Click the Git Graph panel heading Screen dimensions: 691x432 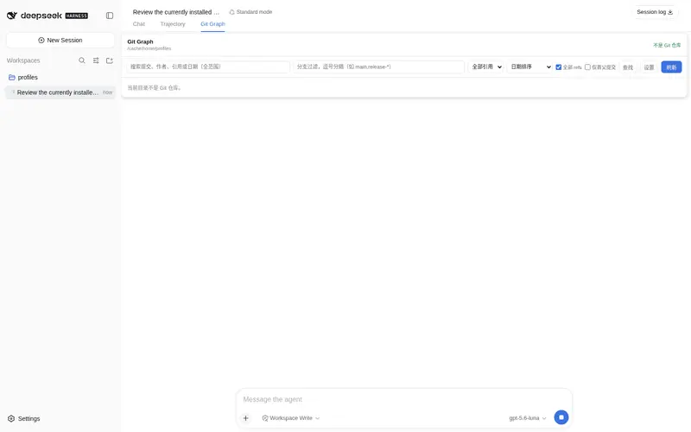[x=140, y=41]
